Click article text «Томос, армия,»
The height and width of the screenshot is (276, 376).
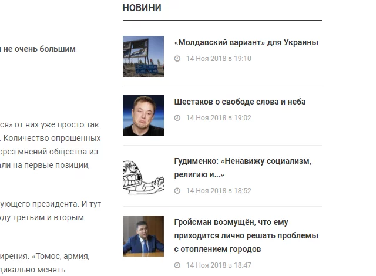[x=61, y=256]
